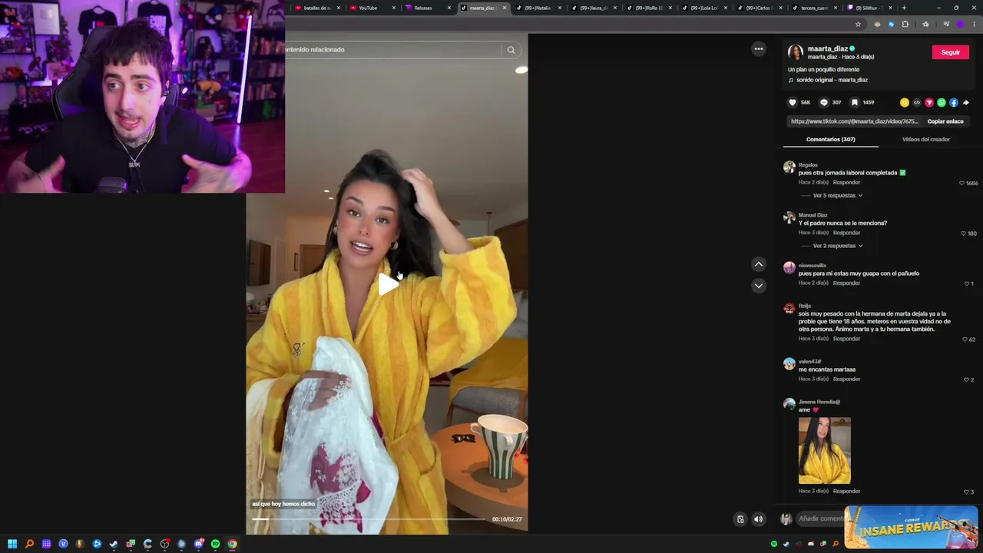Like the Jimena Heredia@ comment
Screen dimensions: 983x553
(x=967, y=492)
